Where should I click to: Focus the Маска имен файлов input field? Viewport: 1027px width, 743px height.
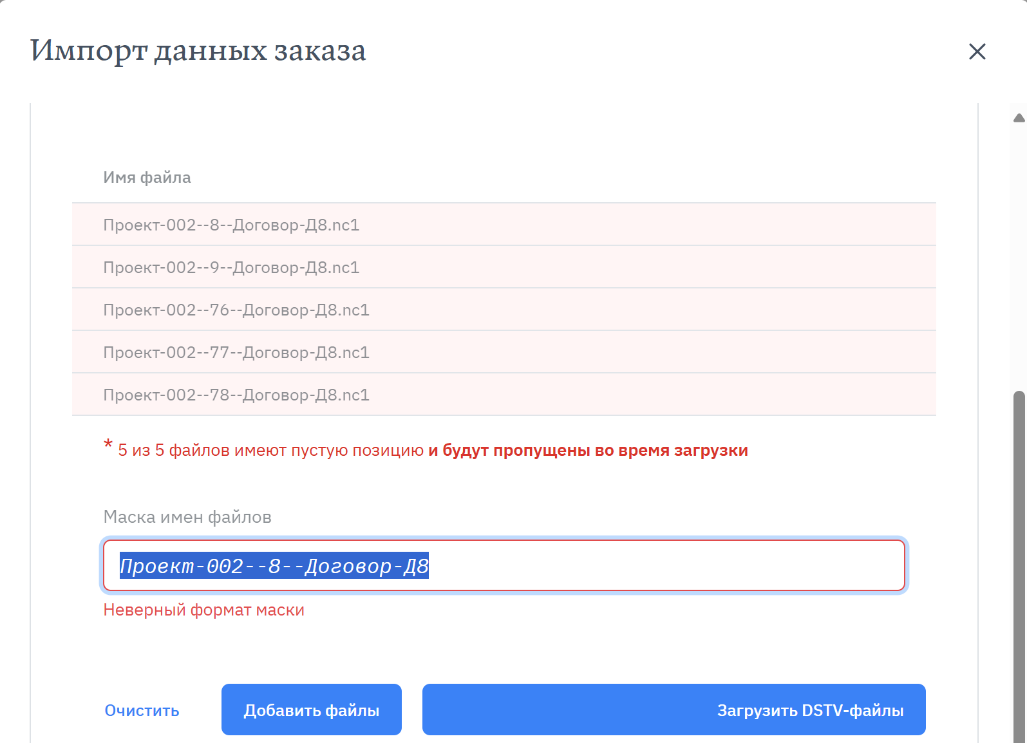[504, 565]
